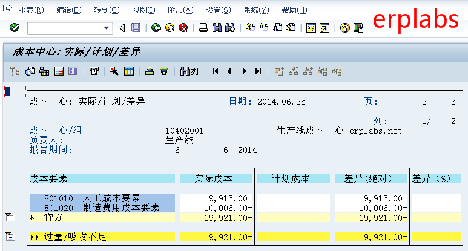Viewport: 468px width, 251px height.
Task: Open the 帮助(H) menu
Action: (295, 10)
